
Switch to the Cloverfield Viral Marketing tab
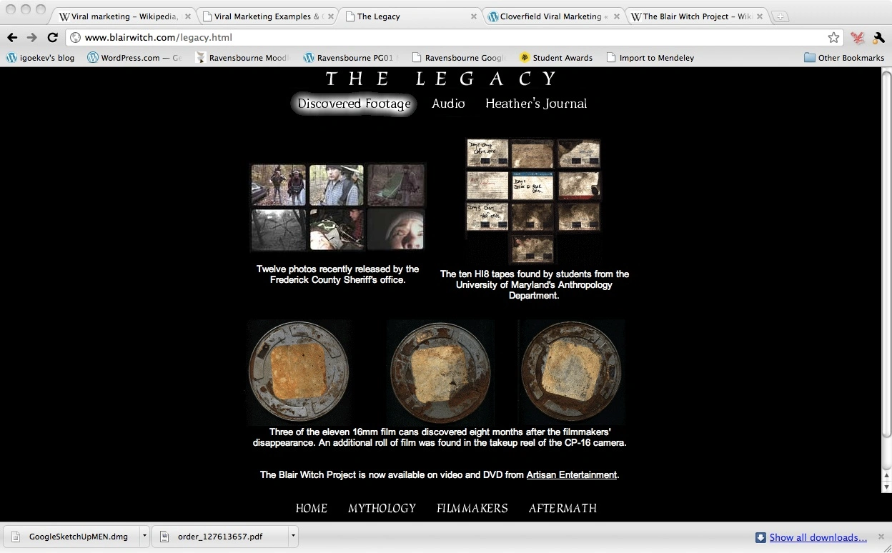click(x=552, y=16)
